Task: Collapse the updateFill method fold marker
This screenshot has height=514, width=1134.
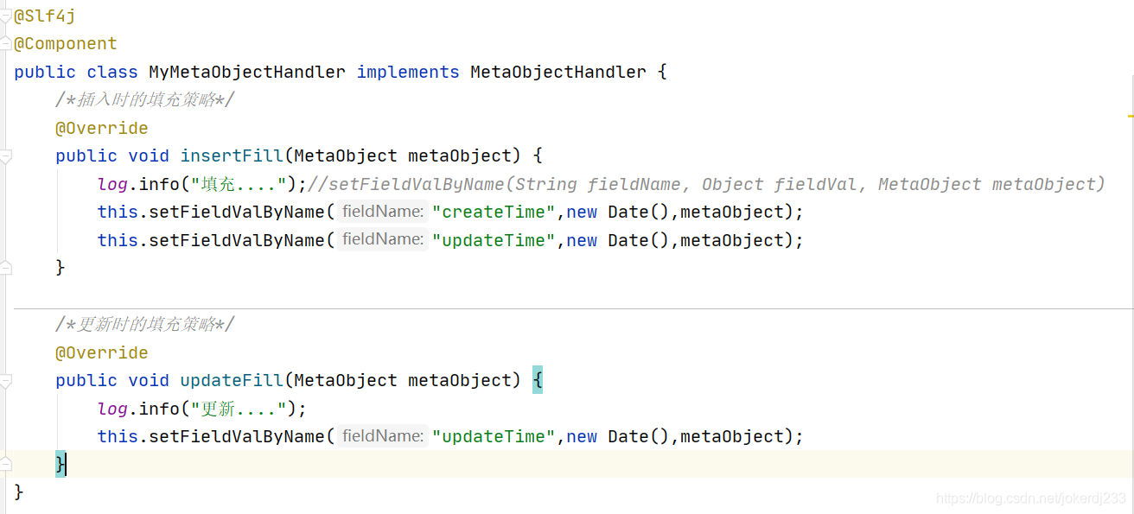Action: [x=5, y=381]
